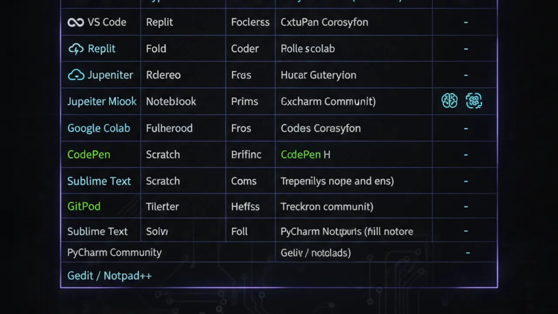This screenshot has height=314, width=558.
Task: Click the Trepenilys nope and ens) cell
Action: (337, 181)
